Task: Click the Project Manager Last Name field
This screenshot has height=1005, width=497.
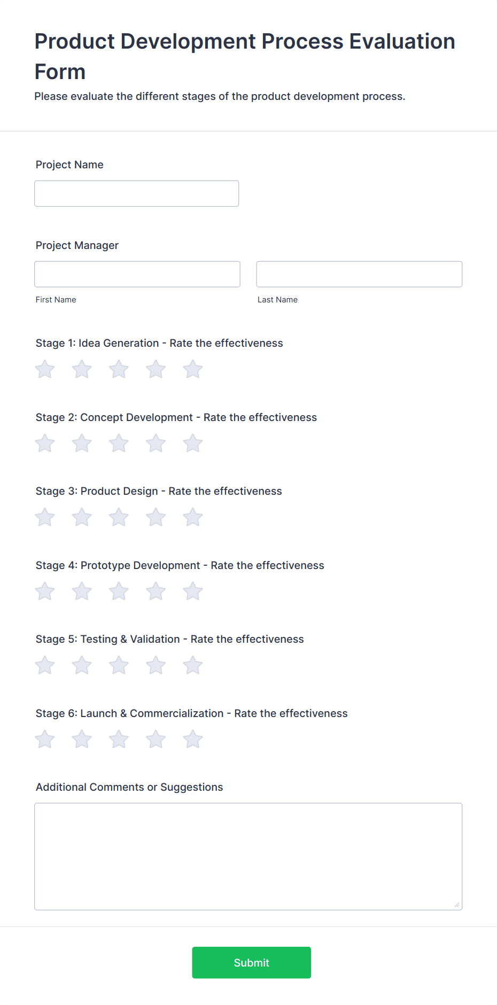Action: [359, 274]
